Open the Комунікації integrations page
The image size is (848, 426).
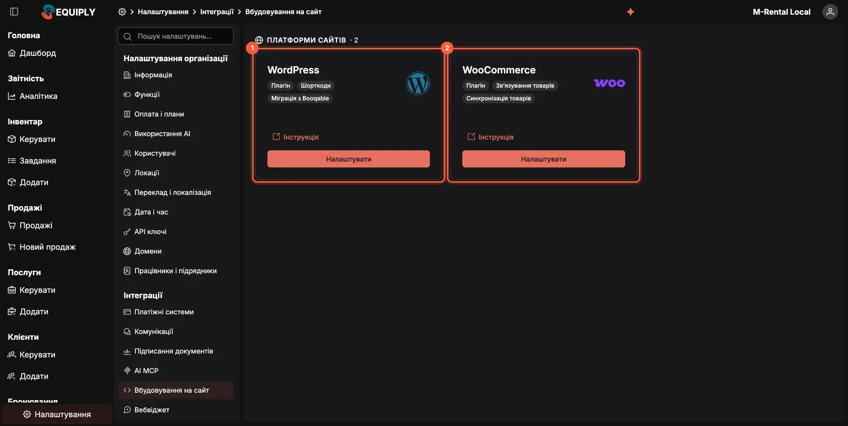[x=176, y=331]
